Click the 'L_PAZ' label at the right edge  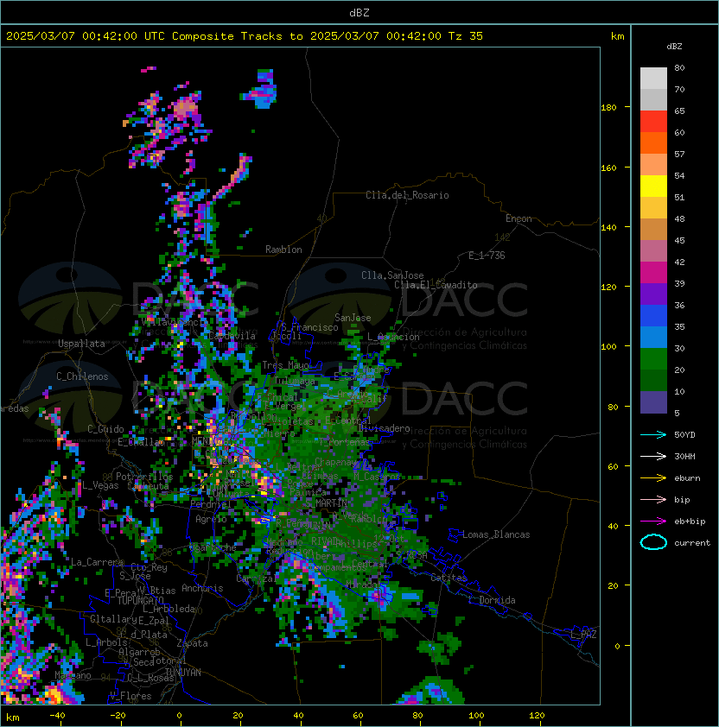(583, 635)
